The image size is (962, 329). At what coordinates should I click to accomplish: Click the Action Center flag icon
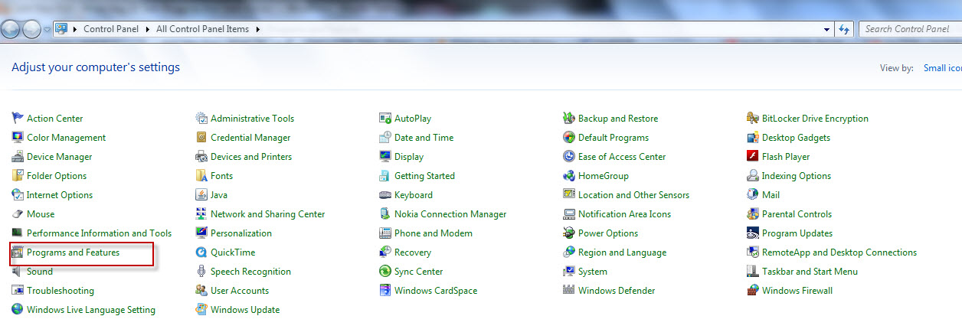(x=18, y=118)
